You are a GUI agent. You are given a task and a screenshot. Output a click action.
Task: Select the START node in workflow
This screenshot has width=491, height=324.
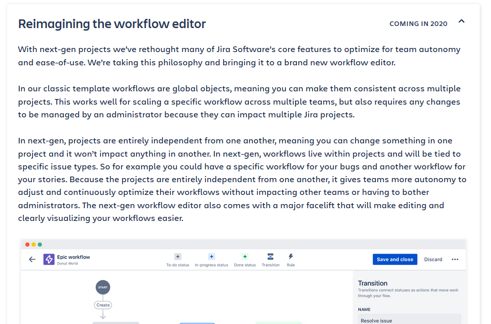pyautogui.click(x=102, y=287)
